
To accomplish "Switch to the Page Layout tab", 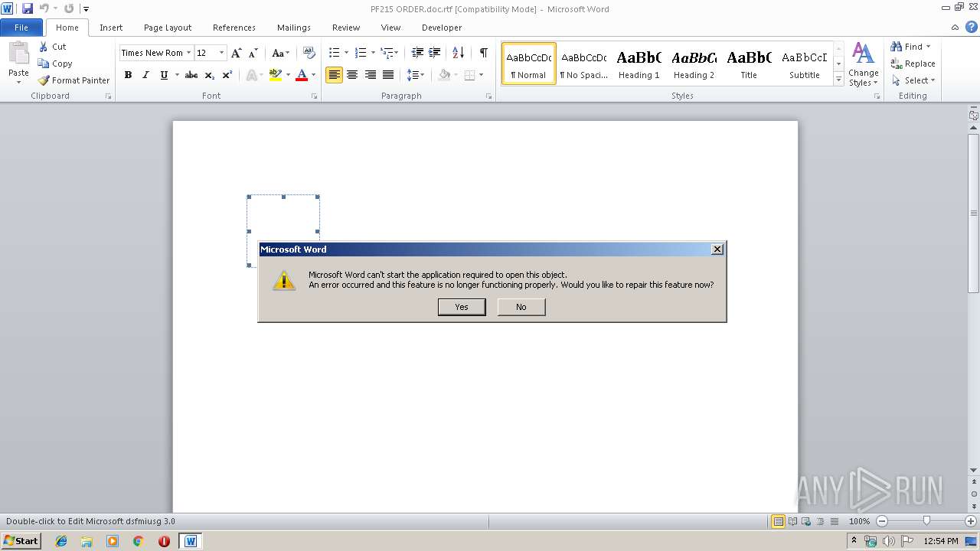I will tap(168, 28).
